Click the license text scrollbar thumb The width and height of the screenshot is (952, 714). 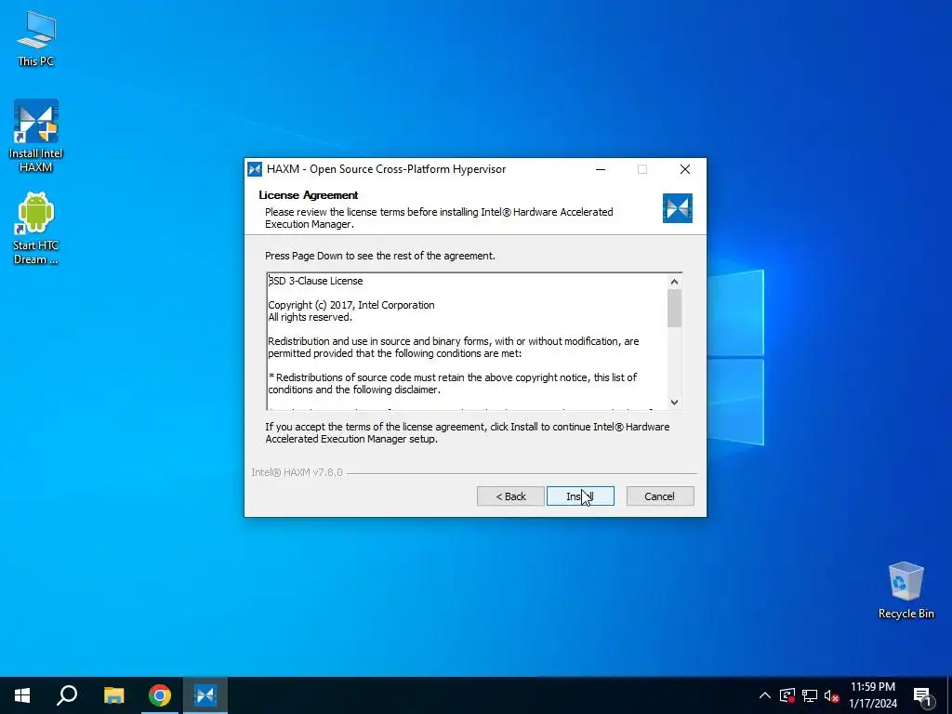[675, 309]
